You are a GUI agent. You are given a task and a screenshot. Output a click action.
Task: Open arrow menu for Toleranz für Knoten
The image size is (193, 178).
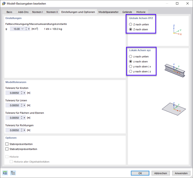[24, 93]
